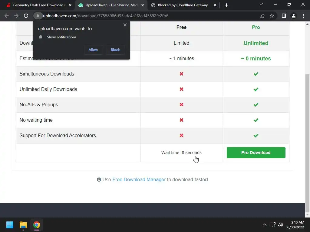Click red X for No-Ads & Popups
This screenshot has height=232, width=310.
(x=182, y=105)
